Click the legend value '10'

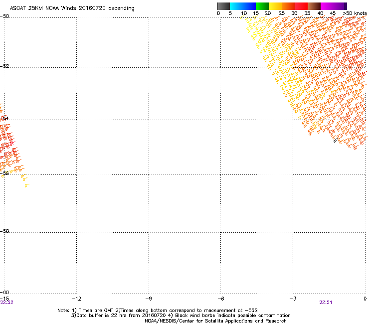(x=244, y=13)
